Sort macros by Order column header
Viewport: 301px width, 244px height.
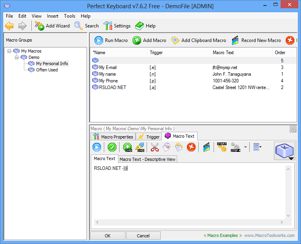click(285, 53)
